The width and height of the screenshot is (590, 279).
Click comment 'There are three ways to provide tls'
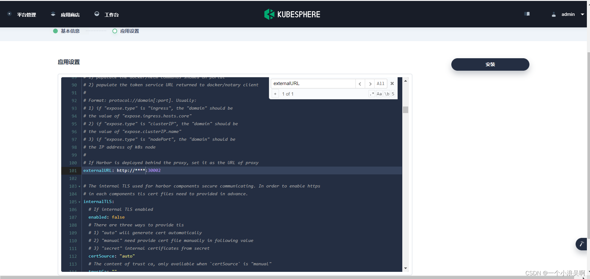136,225
